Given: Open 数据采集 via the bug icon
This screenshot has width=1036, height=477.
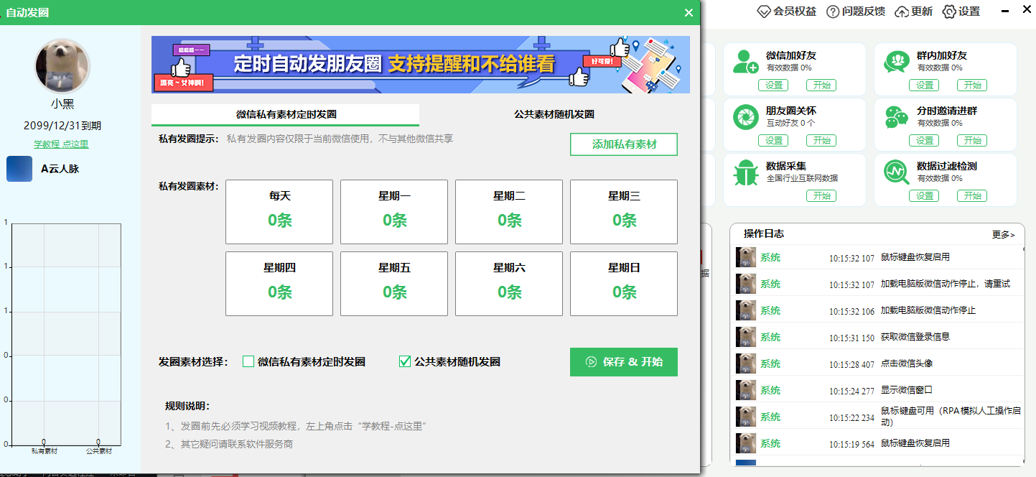Looking at the screenshot, I should (745, 175).
